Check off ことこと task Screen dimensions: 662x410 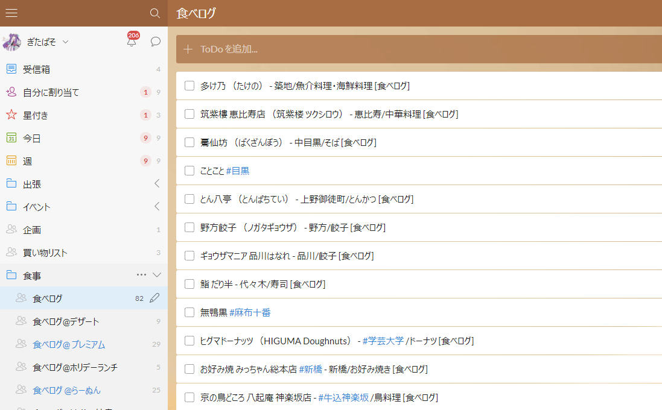[x=189, y=171]
